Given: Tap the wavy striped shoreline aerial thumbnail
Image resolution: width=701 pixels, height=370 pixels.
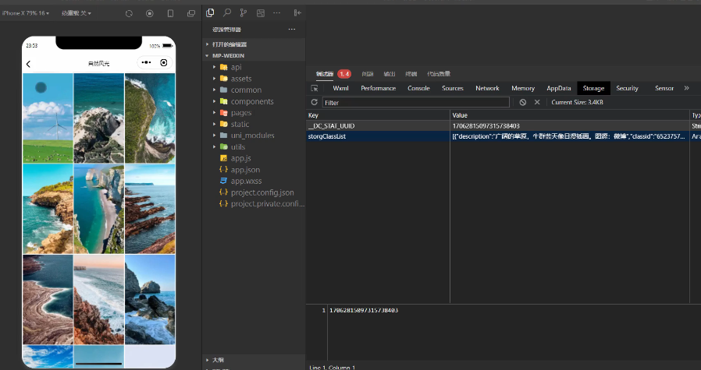Looking at the screenshot, I should click(48, 300).
